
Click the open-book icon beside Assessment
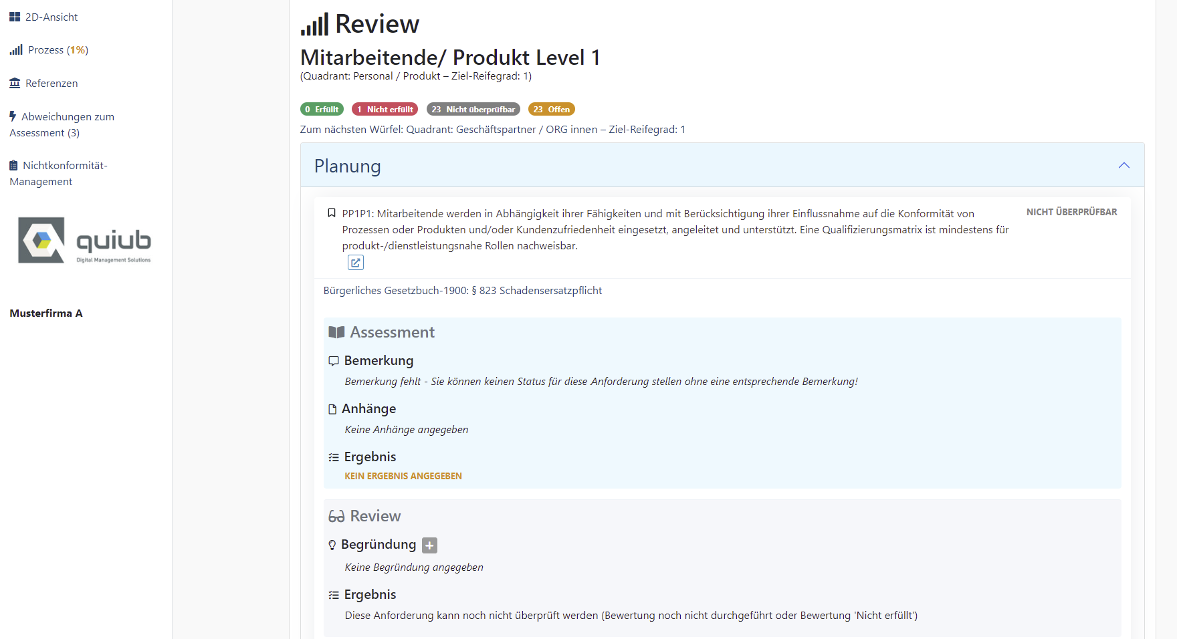(x=337, y=332)
